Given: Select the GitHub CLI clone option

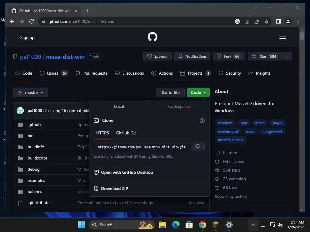Looking at the screenshot, I should click(126, 133).
